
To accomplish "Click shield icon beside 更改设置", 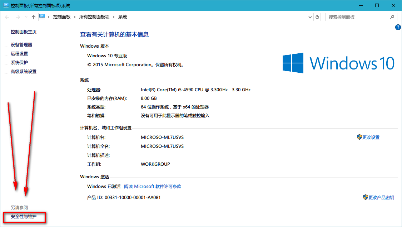I will pyautogui.click(x=359, y=137).
